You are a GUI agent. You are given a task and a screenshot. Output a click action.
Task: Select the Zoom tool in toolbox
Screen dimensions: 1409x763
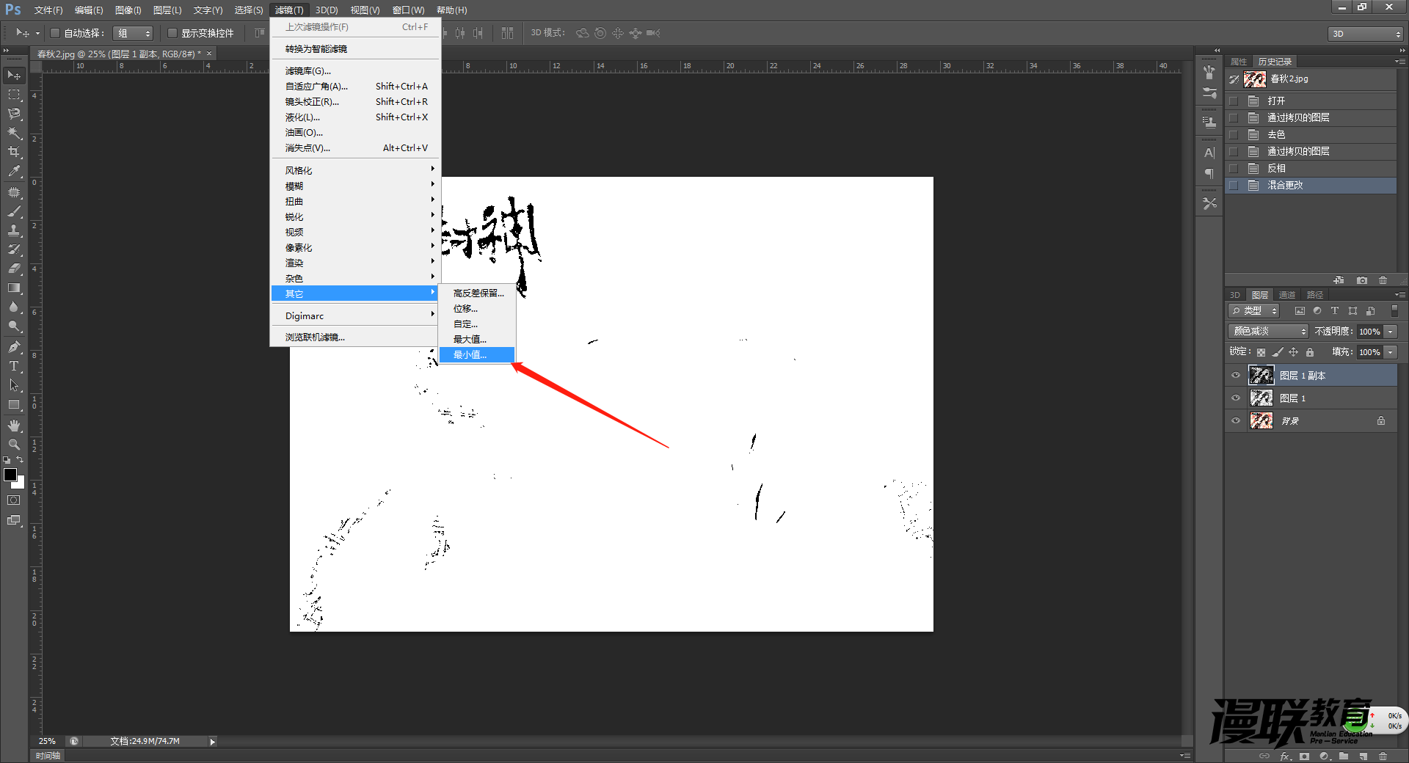pyautogui.click(x=14, y=445)
